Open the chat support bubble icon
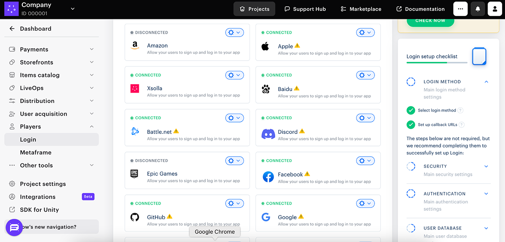The image size is (505, 242). (14, 228)
